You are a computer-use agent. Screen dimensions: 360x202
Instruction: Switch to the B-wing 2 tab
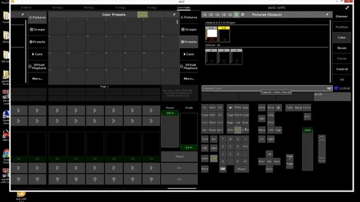point(57,7)
